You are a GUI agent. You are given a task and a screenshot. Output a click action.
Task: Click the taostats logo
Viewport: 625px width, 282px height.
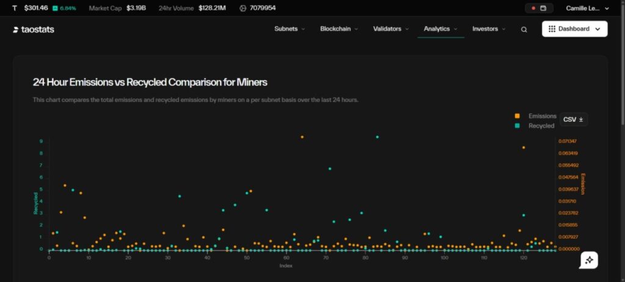click(34, 29)
